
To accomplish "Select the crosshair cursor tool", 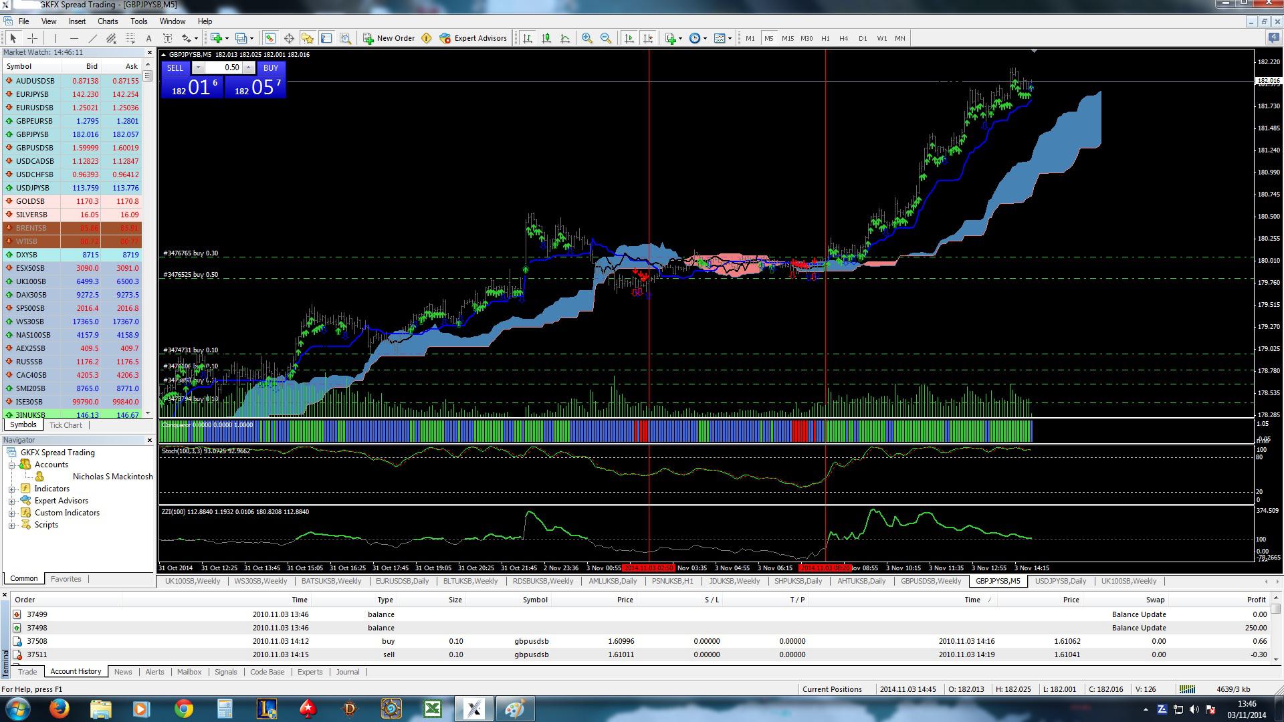I will (x=32, y=38).
